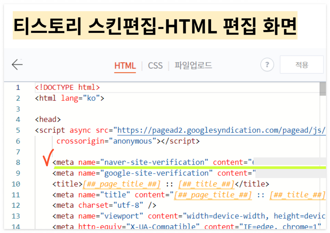This screenshot has height=233, width=330.
Task: Open the pagead2.googlesyndication.com script URL
Action: 222,130
